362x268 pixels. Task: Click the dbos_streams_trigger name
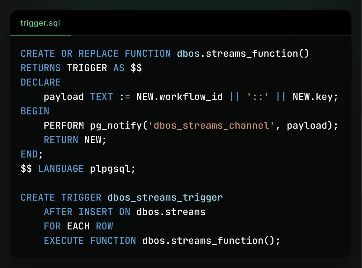165,198
